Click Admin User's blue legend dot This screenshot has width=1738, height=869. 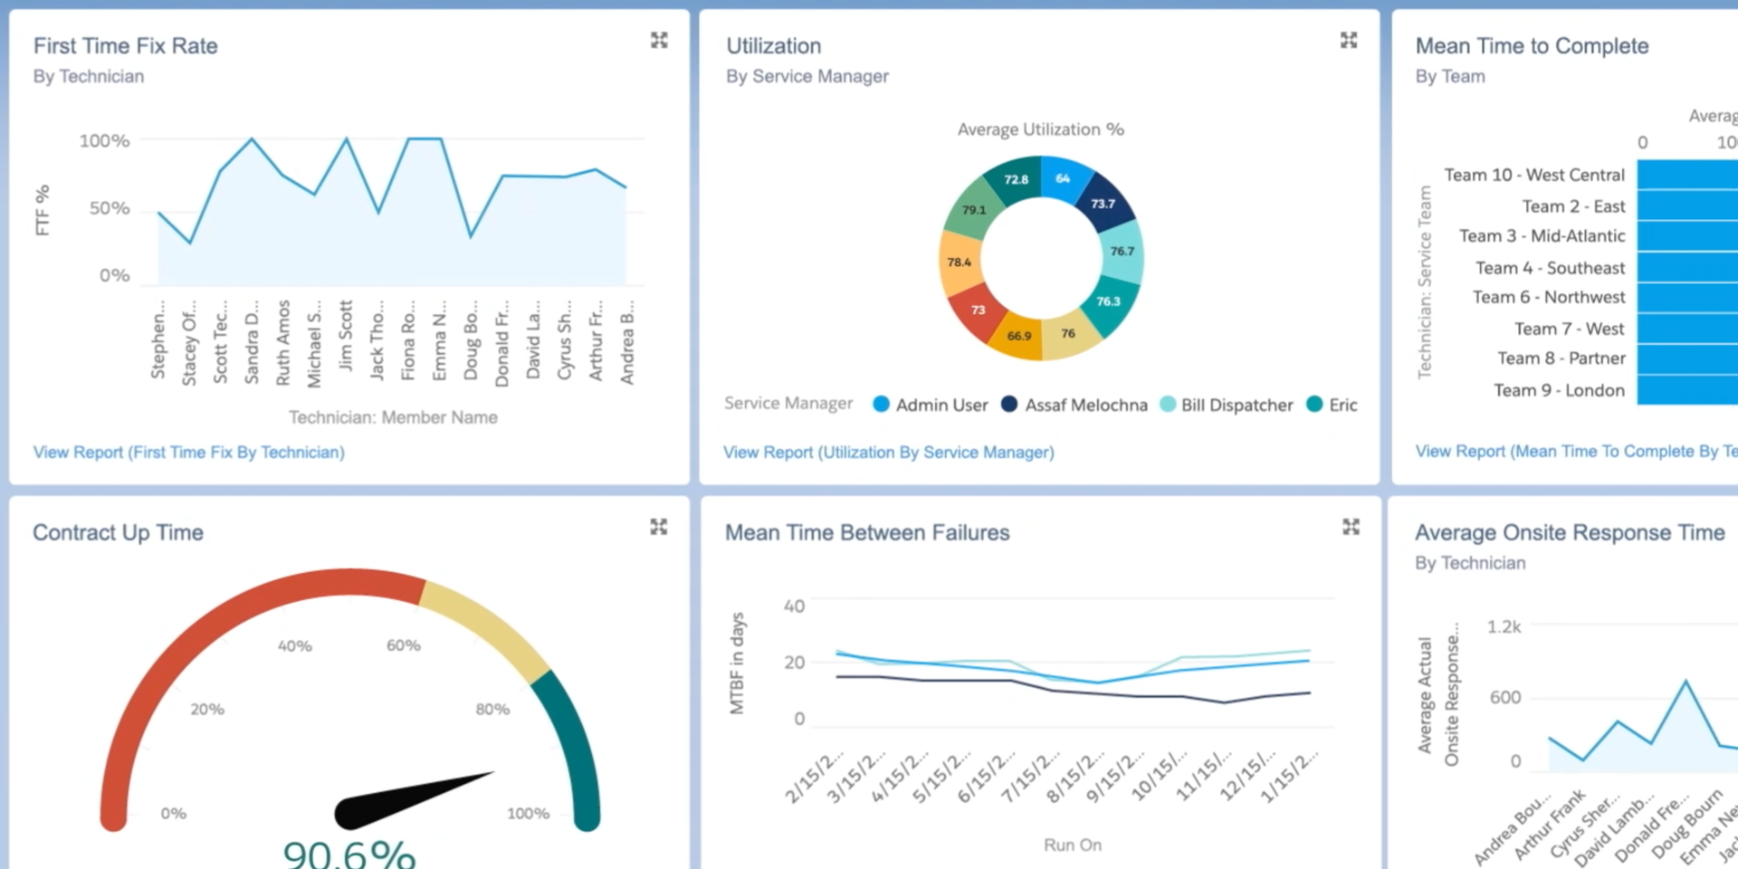coord(881,405)
